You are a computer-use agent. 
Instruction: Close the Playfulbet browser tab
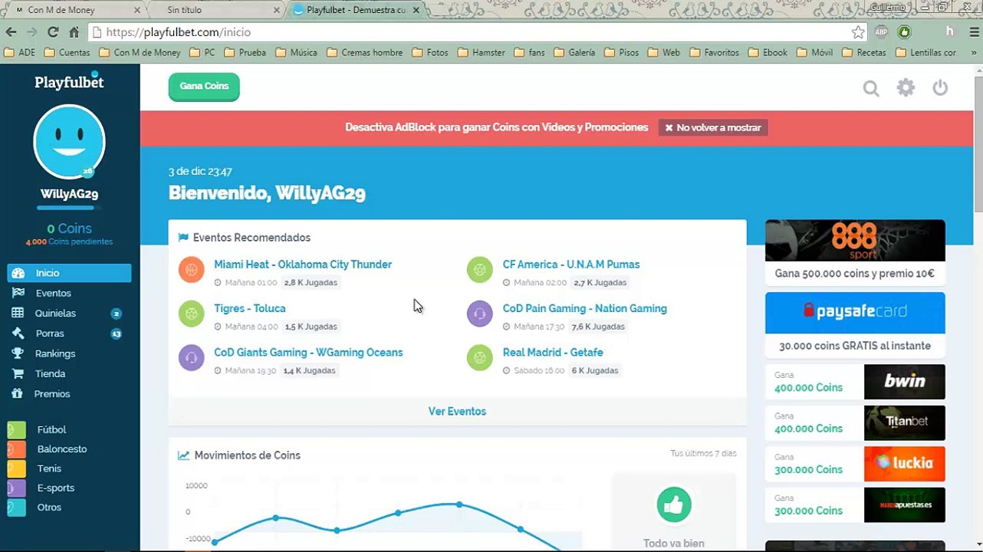(x=416, y=10)
